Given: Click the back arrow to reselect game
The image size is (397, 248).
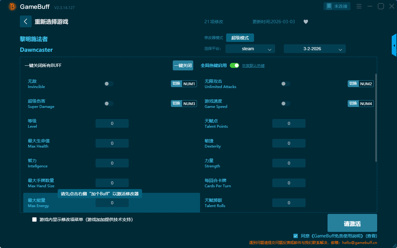Looking at the screenshot, I should click(x=26, y=21).
